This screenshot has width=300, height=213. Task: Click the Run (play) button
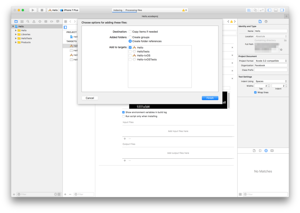coord(33,10)
